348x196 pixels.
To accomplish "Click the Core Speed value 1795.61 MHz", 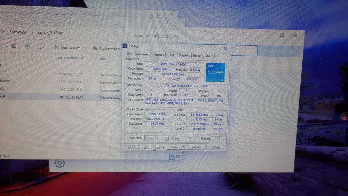I will [x=158, y=114].
